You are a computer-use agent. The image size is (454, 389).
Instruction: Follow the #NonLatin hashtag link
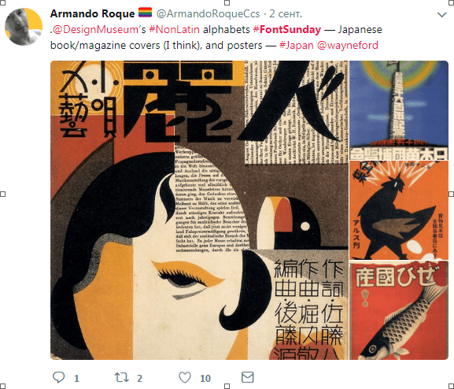174,30
